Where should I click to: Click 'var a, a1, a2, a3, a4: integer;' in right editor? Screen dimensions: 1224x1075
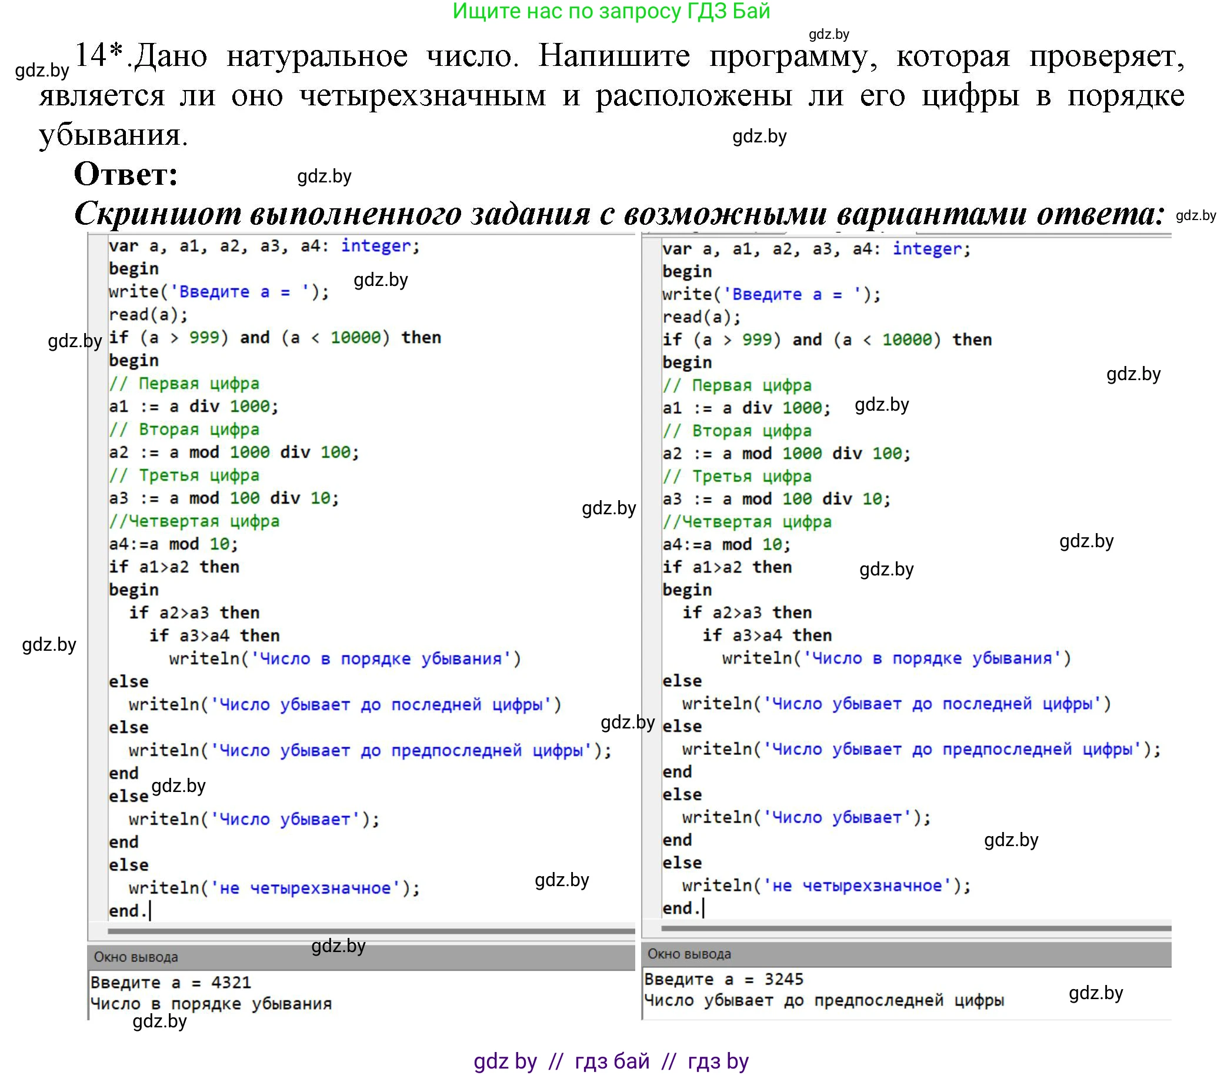coord(816,249)
